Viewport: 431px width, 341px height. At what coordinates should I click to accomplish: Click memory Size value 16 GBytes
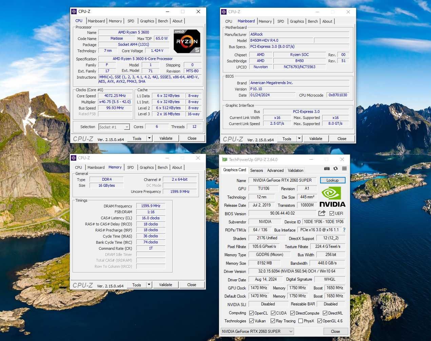tap(106, 185)
